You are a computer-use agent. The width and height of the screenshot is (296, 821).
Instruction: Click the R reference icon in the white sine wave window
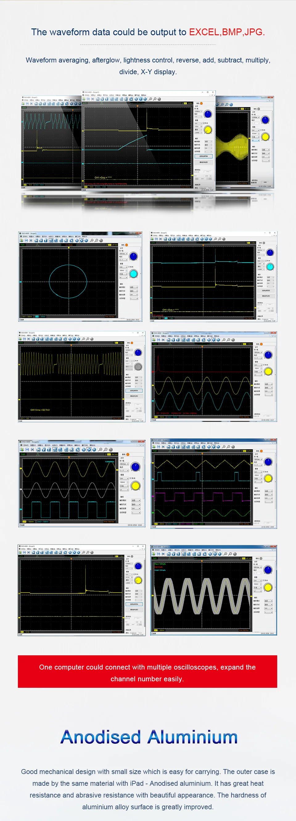tap(72, 450)
